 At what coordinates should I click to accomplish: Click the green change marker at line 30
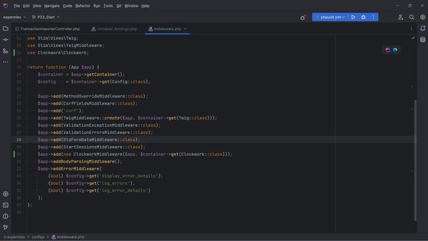14,155
